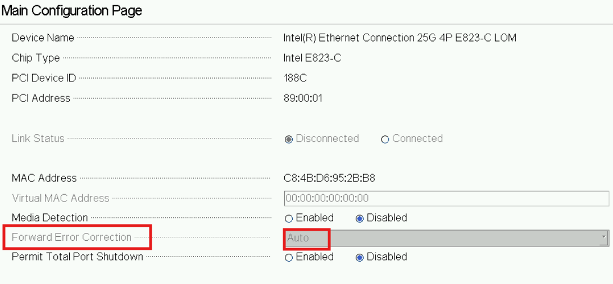The image size is (613, 284).
Task: Select the PCI Address label
Action: pyautogui.click(x=41, y=98)
